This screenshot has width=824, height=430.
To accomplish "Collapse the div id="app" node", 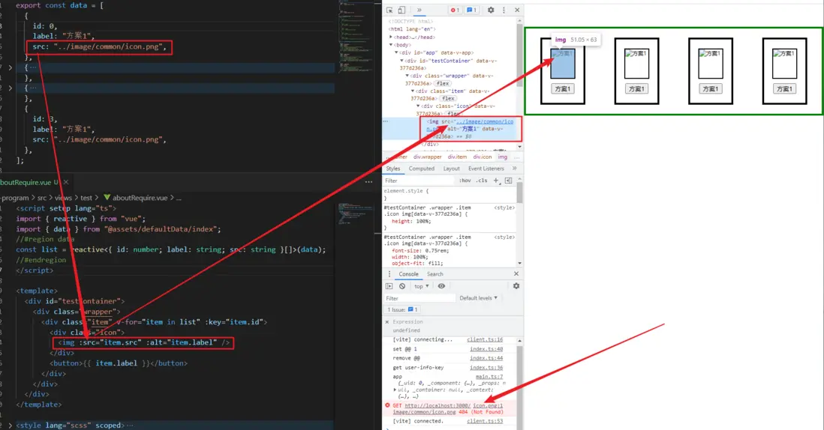I will click(396, 52).
